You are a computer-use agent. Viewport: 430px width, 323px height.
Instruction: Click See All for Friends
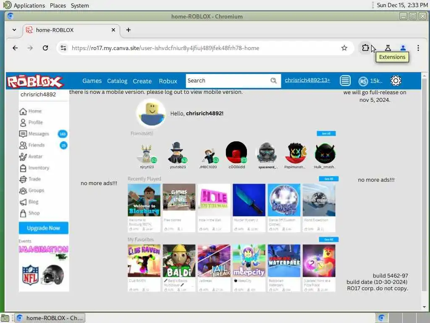coord(326,133)
